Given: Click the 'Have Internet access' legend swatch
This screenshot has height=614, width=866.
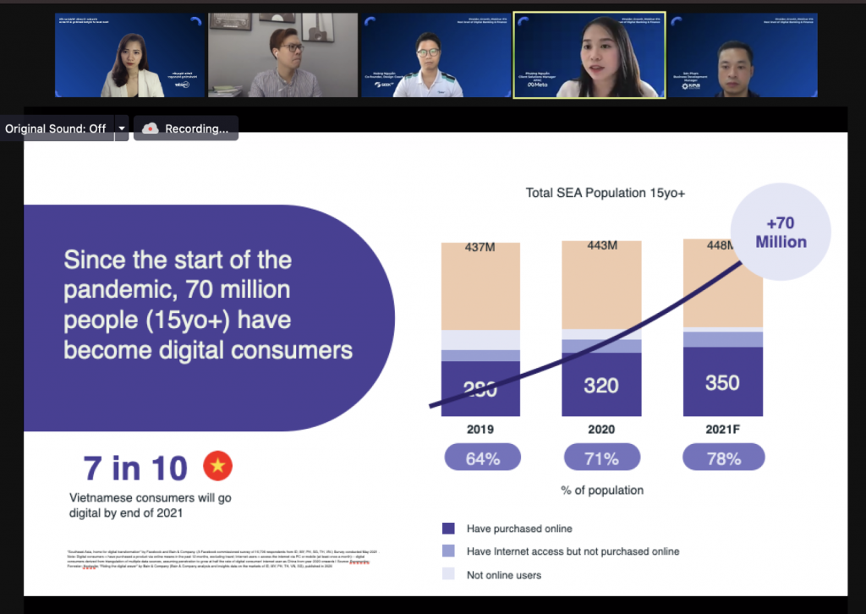Looking at the screenshot, I should coord(448,551).
